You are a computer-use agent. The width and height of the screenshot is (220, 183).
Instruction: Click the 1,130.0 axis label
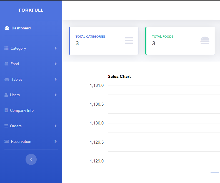click(97, 123)
